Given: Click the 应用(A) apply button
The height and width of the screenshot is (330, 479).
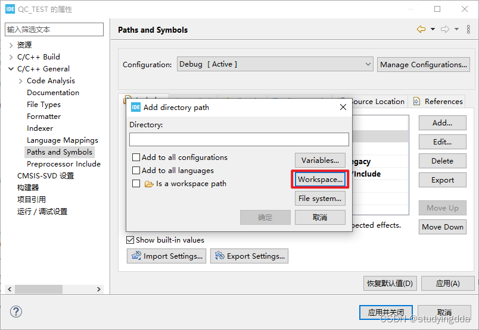Looking at the screenshot, I should click(448, 284).
